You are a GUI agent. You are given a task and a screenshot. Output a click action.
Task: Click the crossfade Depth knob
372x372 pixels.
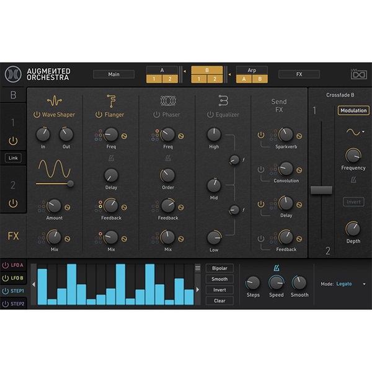353,229
